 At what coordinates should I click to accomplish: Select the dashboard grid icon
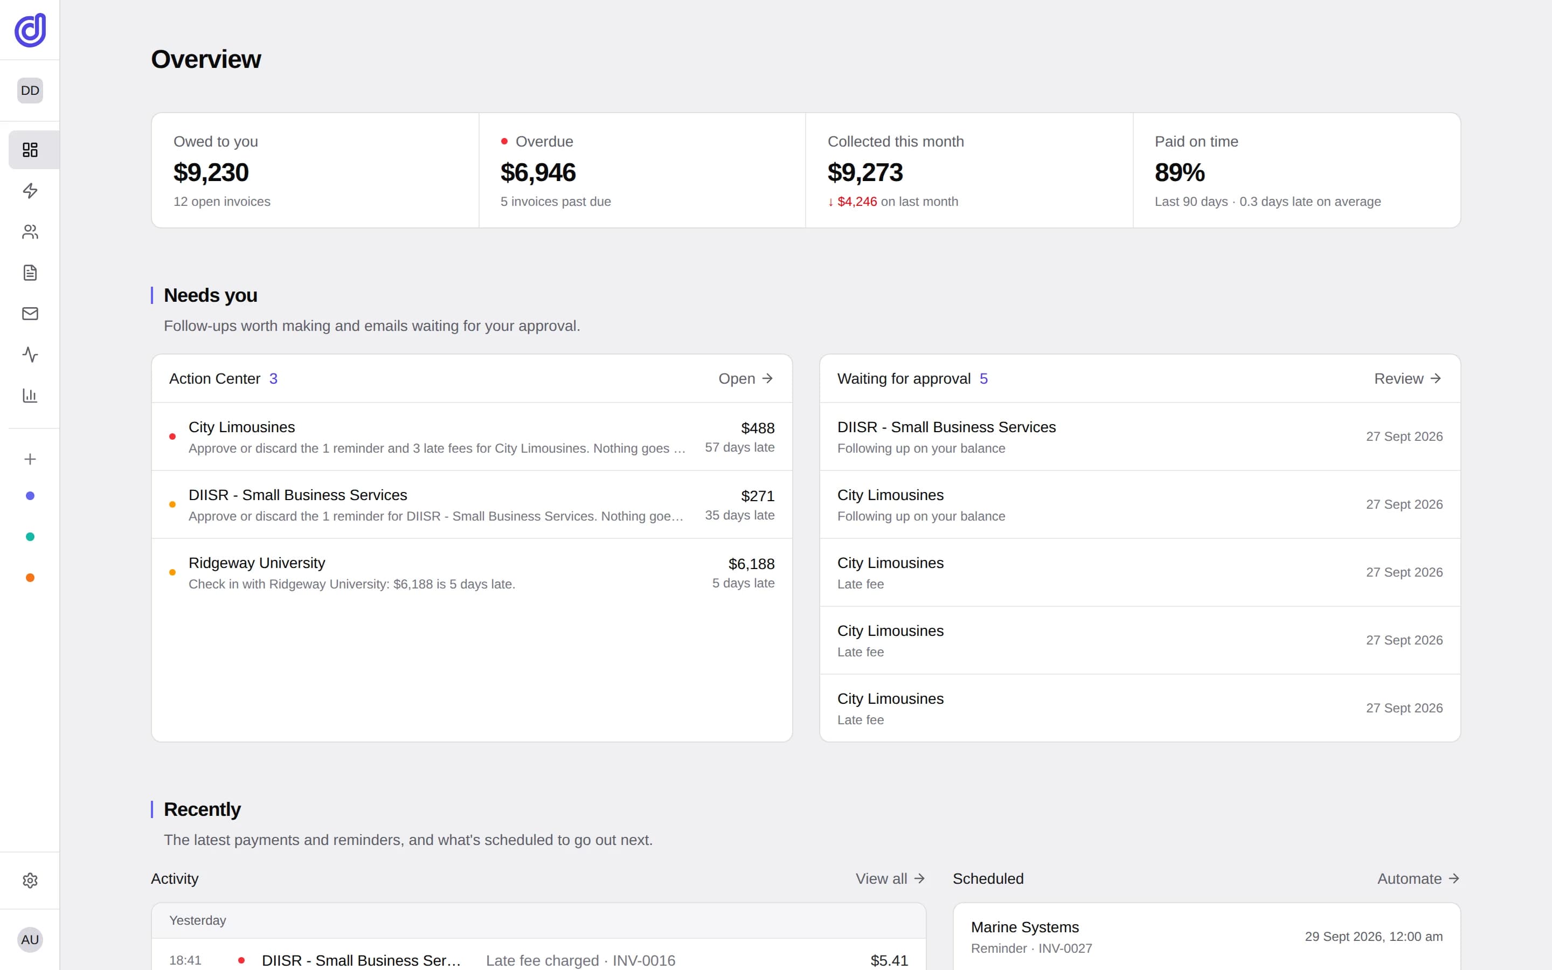[30, 149]
